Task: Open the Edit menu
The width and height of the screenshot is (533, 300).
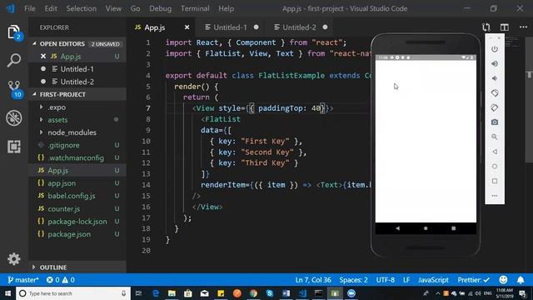Action: click(51, 8)
